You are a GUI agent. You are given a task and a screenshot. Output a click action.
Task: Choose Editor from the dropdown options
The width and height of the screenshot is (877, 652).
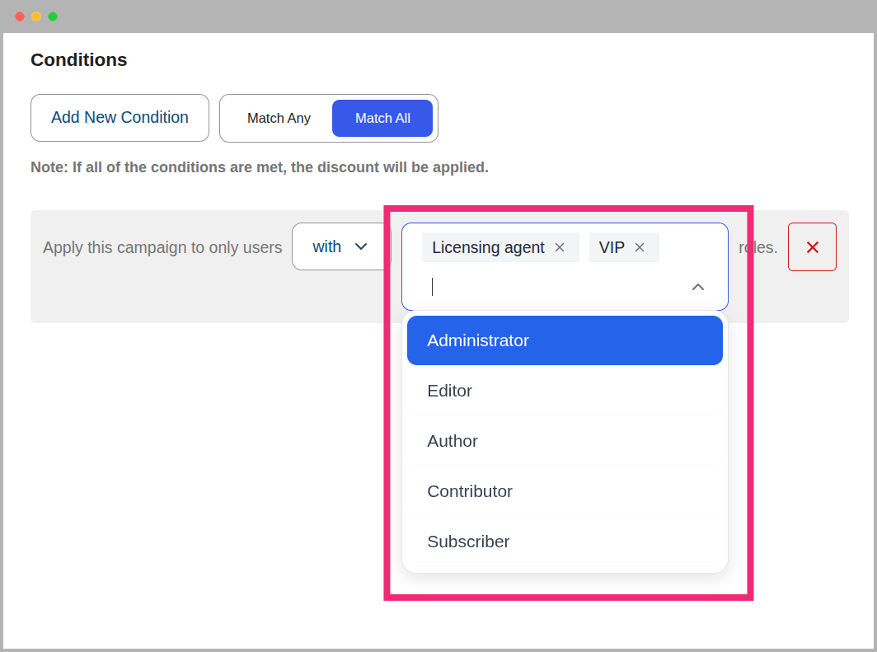[565, 391]
